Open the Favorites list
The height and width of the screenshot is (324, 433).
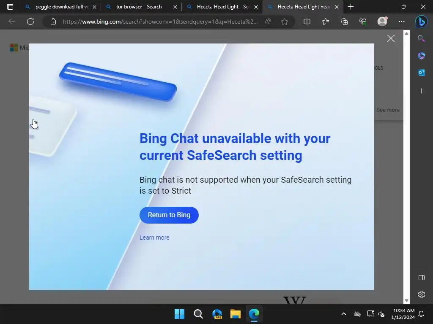[x=326, y=22]
